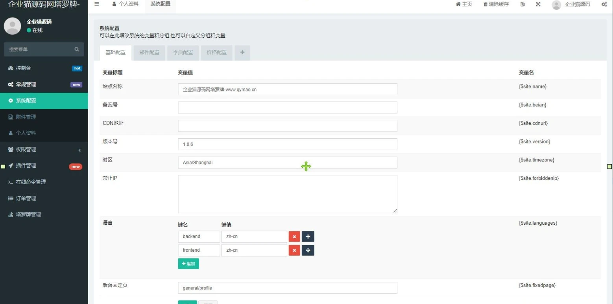Viewport: 613px width, 304px height.
Task: Select 系统配置 in the sidebar
Action: coord(44,101)
